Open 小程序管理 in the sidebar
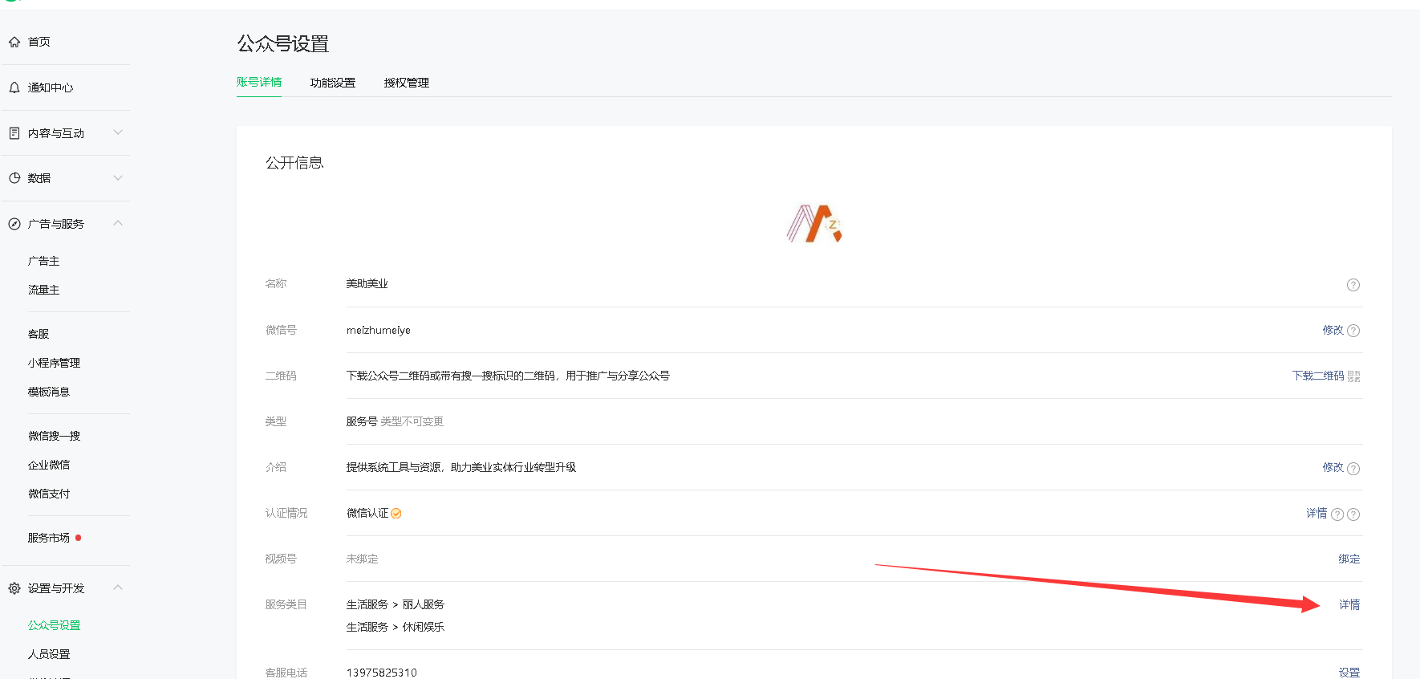 pyautogui.click(x=55, y=363)
